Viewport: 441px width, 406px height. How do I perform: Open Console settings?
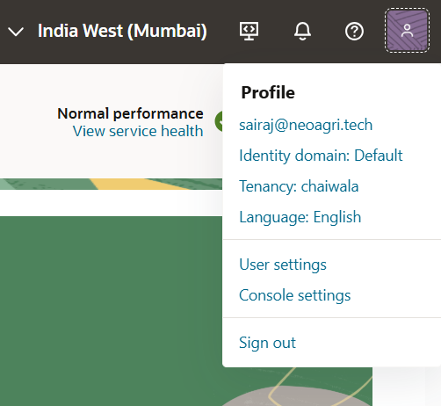295,295
